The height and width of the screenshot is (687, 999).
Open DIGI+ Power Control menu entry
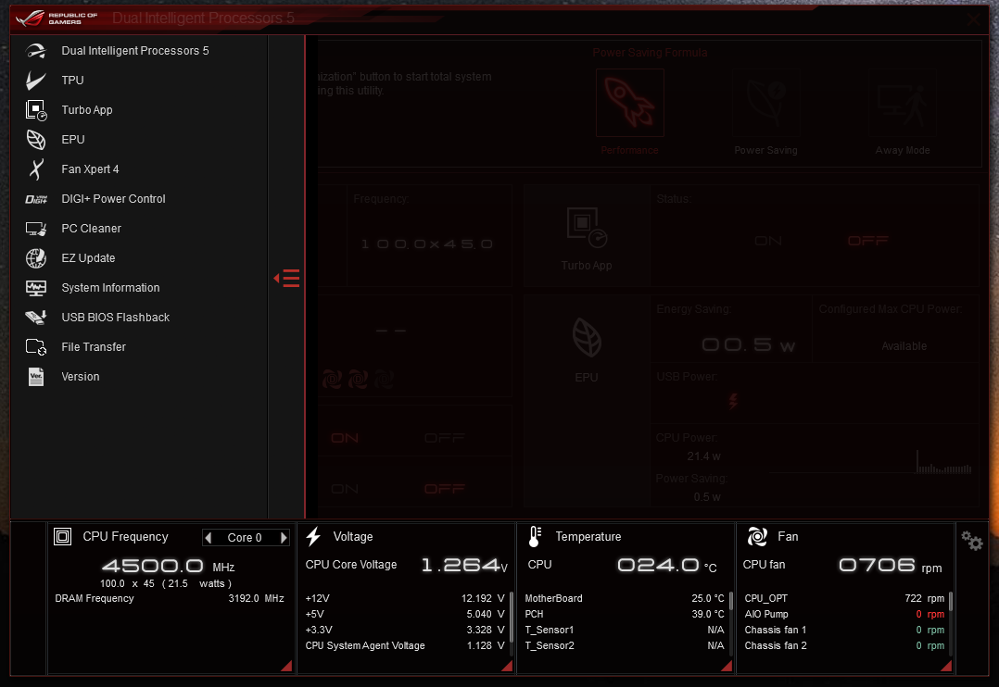pyautogui.click(x=113, y=199)
